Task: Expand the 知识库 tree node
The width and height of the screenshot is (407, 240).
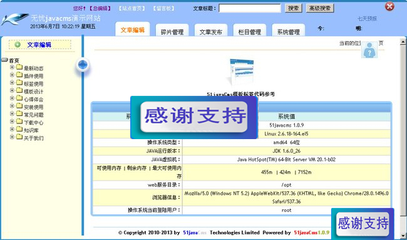Action: pyautogui.click(x=12, y=129)
